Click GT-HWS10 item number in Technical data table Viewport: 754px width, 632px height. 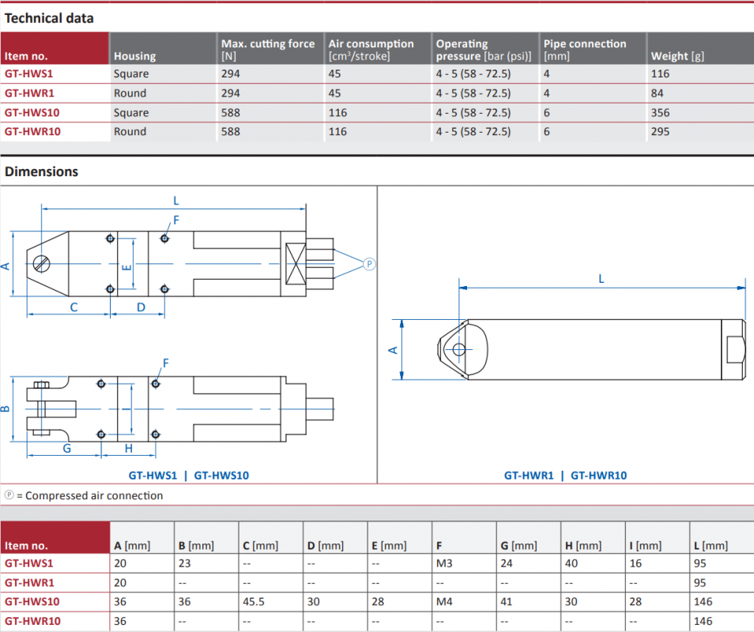[x=32, y=112]
